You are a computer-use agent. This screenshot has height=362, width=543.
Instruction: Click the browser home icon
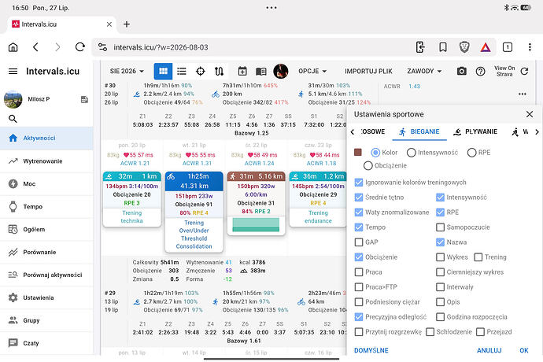click(13, 47)
